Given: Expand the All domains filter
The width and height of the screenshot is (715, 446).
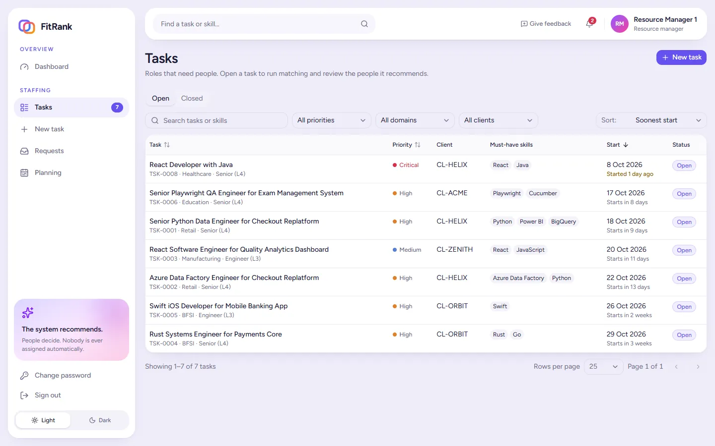Looking at the screenshot, I should tap(415, 120).
